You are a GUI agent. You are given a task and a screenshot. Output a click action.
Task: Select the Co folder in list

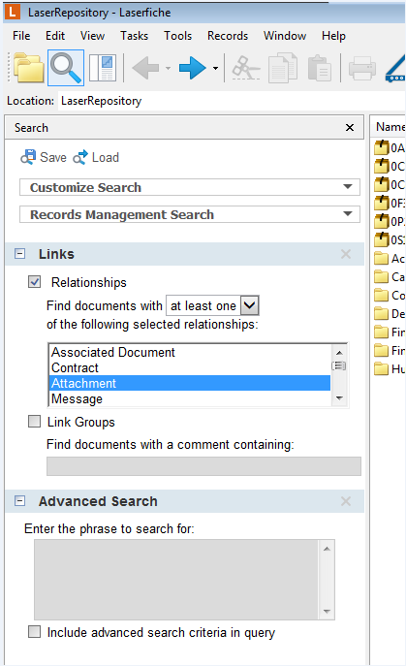(390, 296)
